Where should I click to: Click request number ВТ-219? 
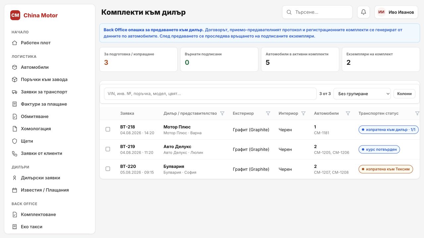[128, 146]
